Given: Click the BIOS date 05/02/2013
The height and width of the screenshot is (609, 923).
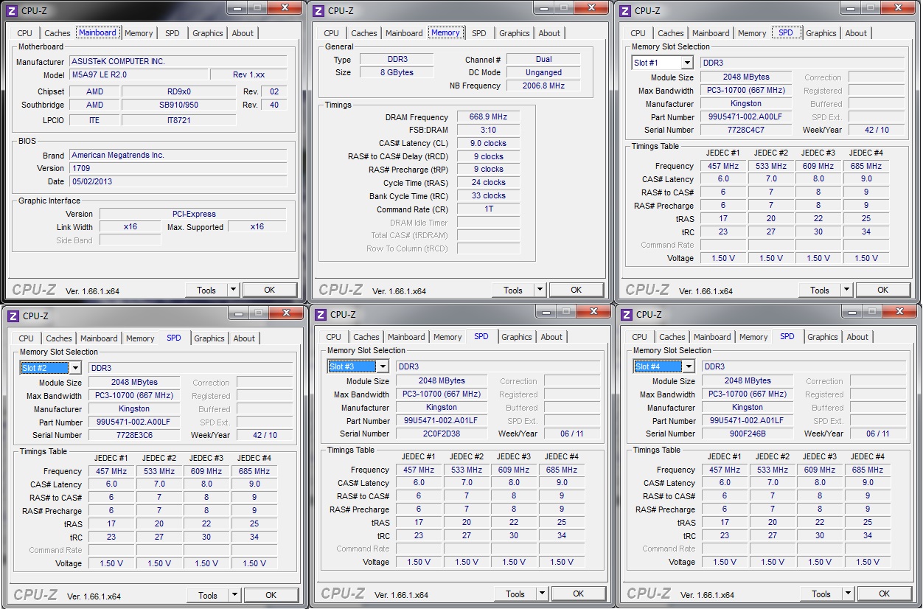Looking at the screenshot, I should [x=178, y=181].
